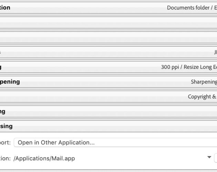This screenshot has width=217, height=172.
Task: Open the application path dropdown arrow
Action: pos(209,157)
